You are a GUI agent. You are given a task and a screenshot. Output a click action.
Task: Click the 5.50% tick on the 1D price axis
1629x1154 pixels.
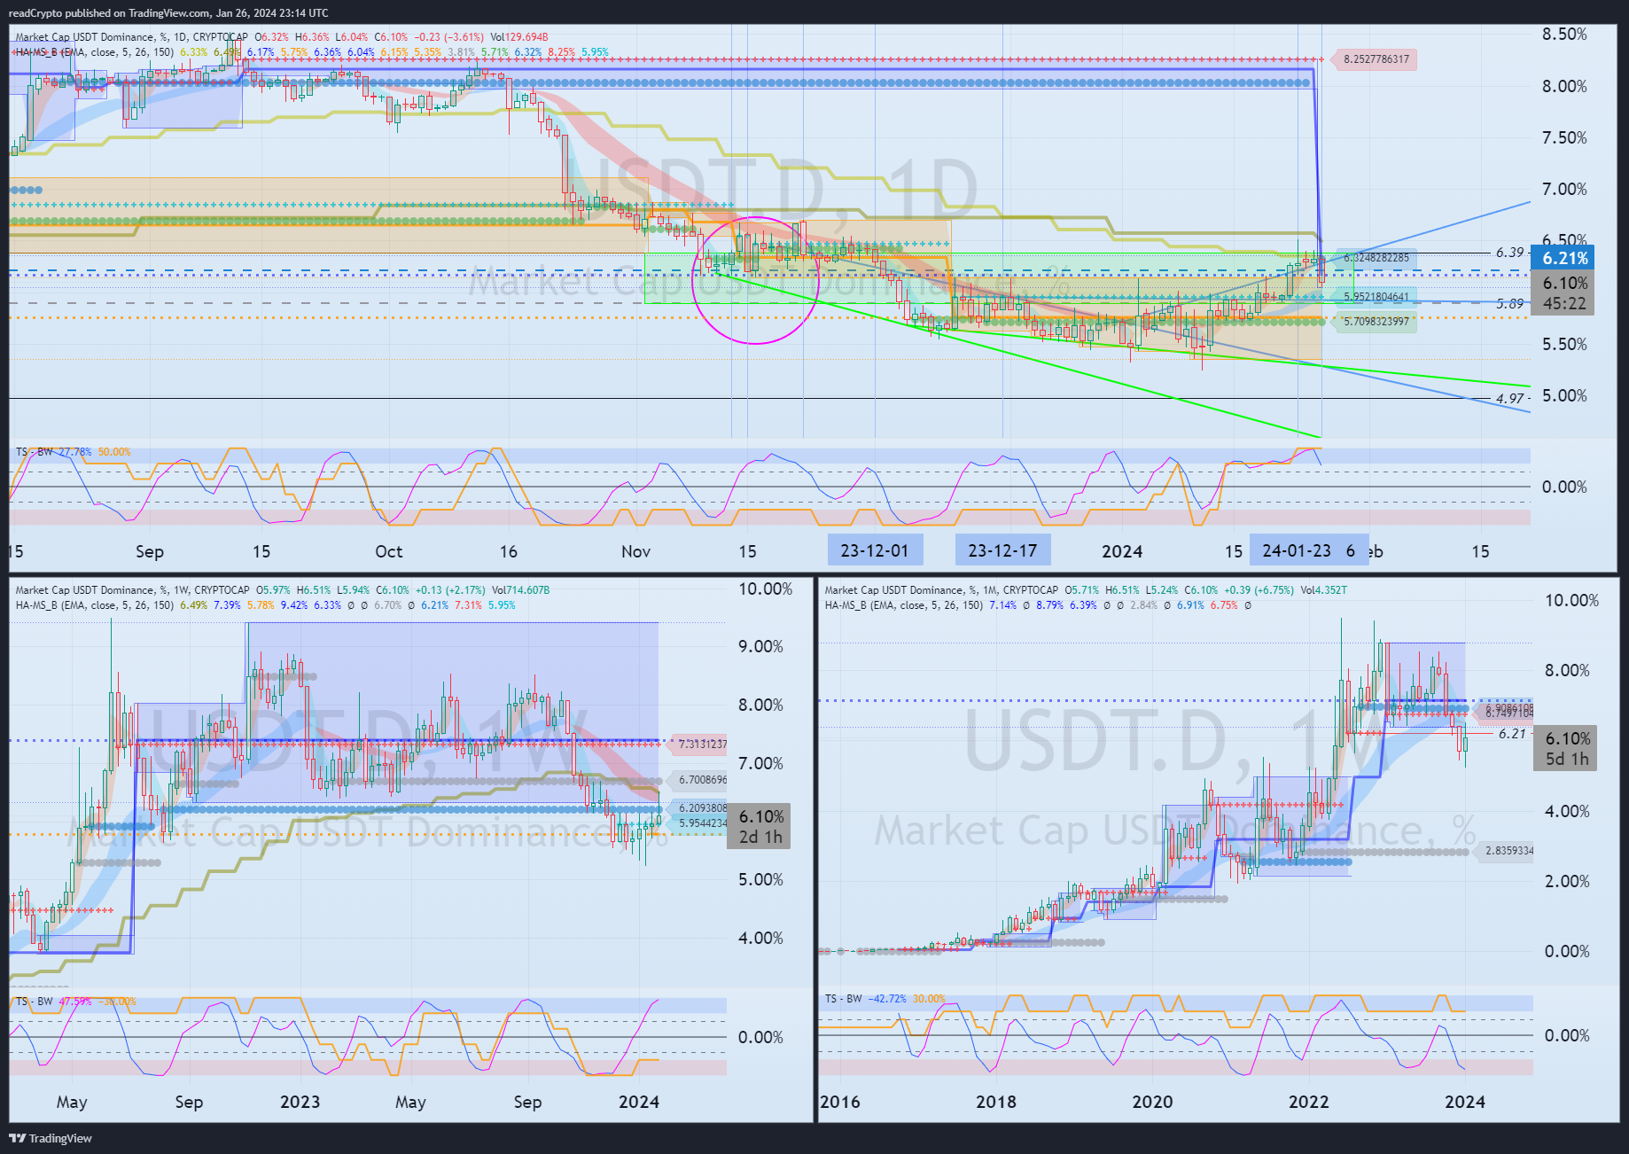pos(1564,344)
